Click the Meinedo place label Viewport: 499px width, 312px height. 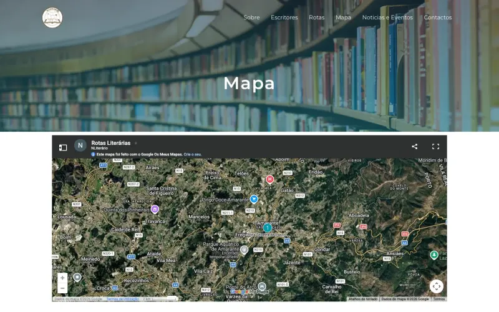click(x=90, y=259)
